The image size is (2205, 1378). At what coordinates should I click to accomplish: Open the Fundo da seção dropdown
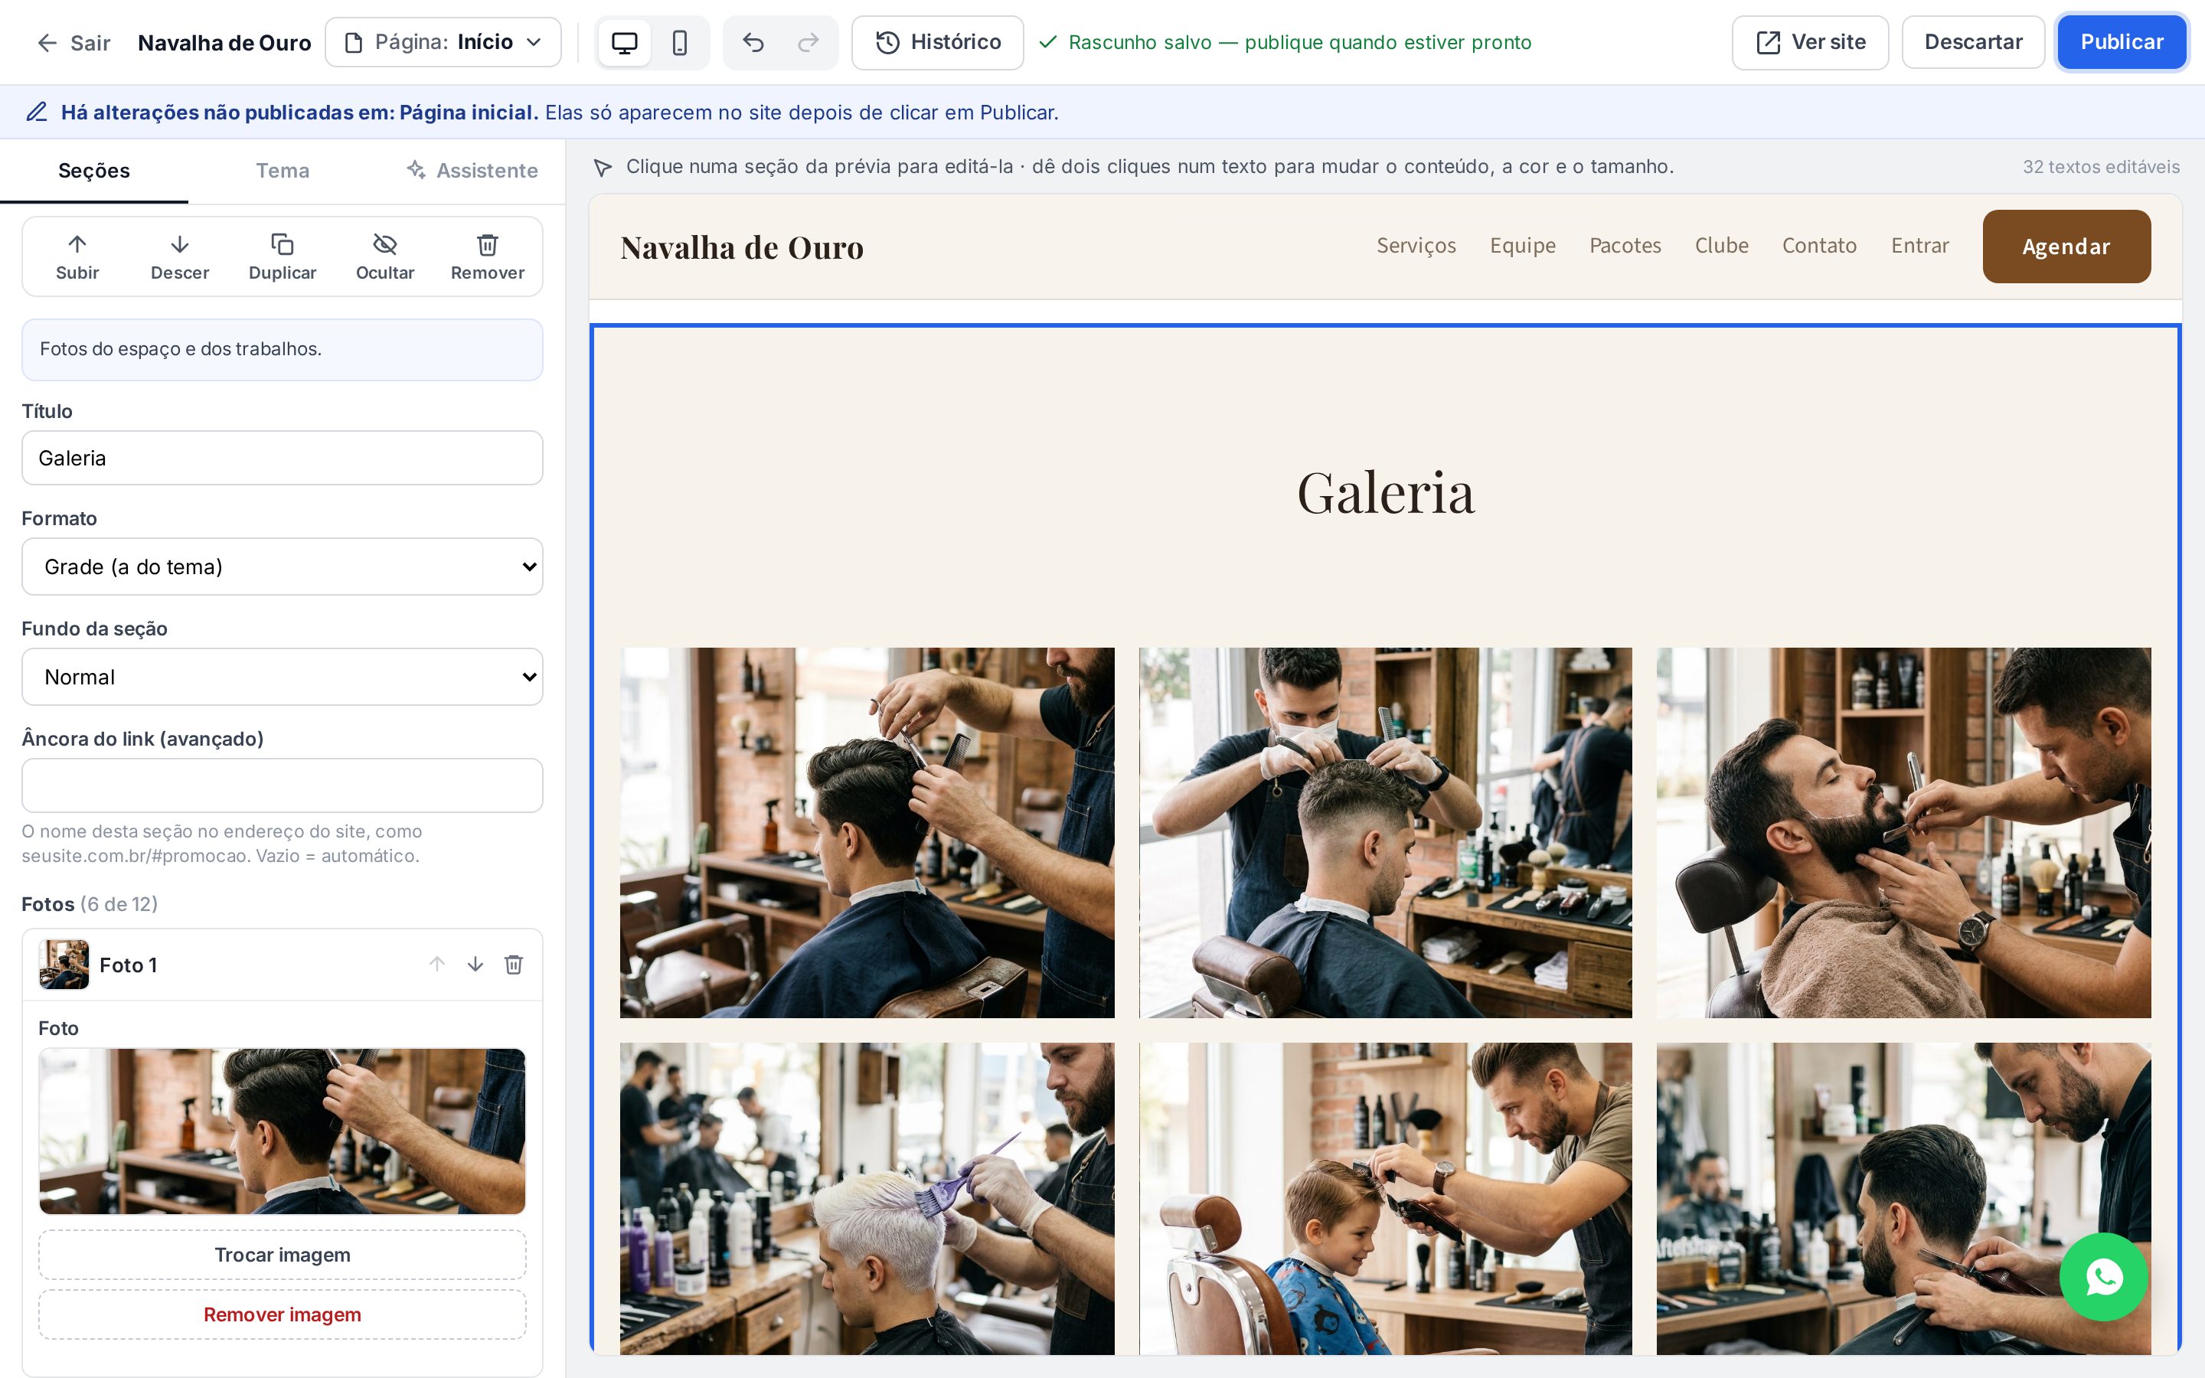pyautogui.click(x=283, y=678)
